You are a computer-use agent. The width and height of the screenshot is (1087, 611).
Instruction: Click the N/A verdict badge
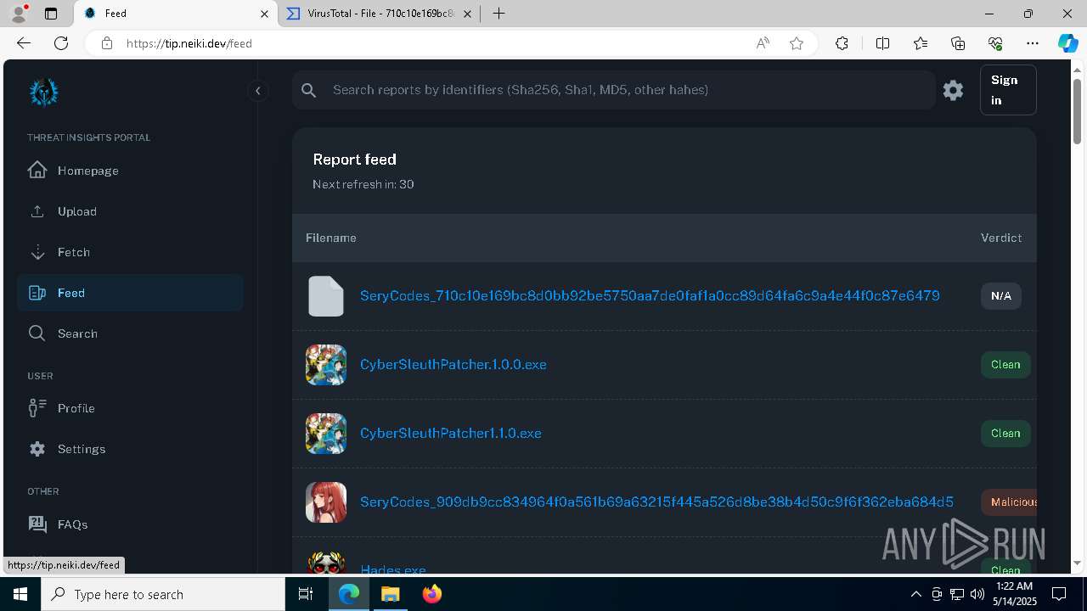(x=1001, y=296)
